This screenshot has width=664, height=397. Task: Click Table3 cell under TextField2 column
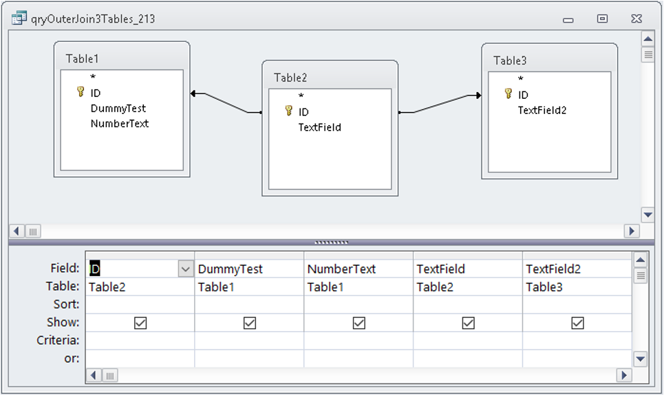click(577, 287)
